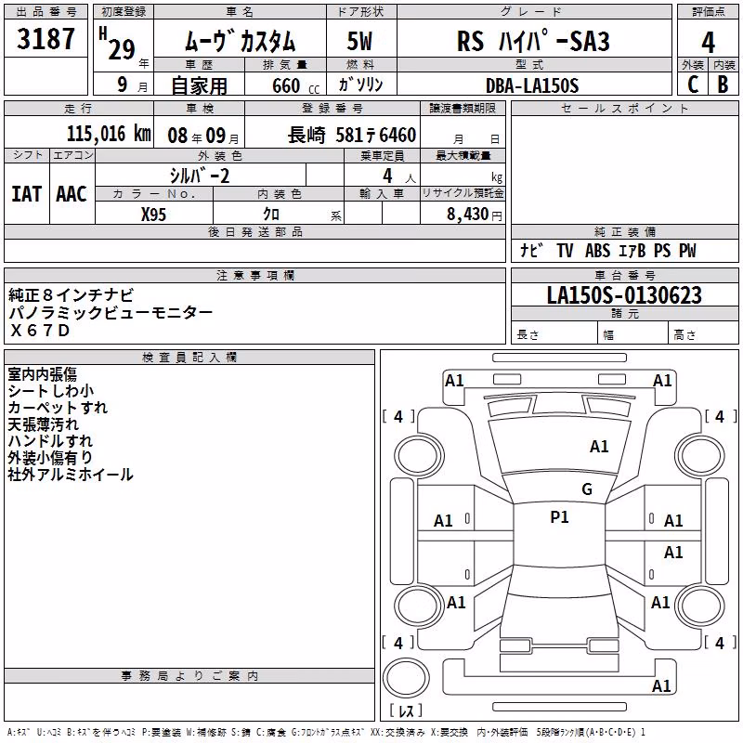
Task: Select the air conditioner value AAC
Action: point(72,194)
